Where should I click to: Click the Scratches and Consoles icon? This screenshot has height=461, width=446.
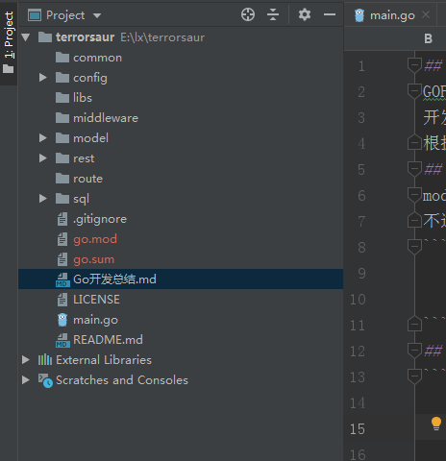click(45, 380)
